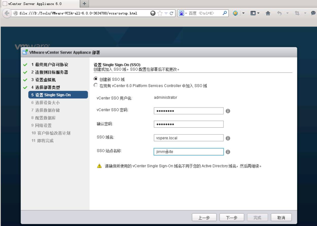Click the 设置 Single Sign-On (SSO) heading
The height and width of the screenshot is (226, 317).
click(117, 65)
